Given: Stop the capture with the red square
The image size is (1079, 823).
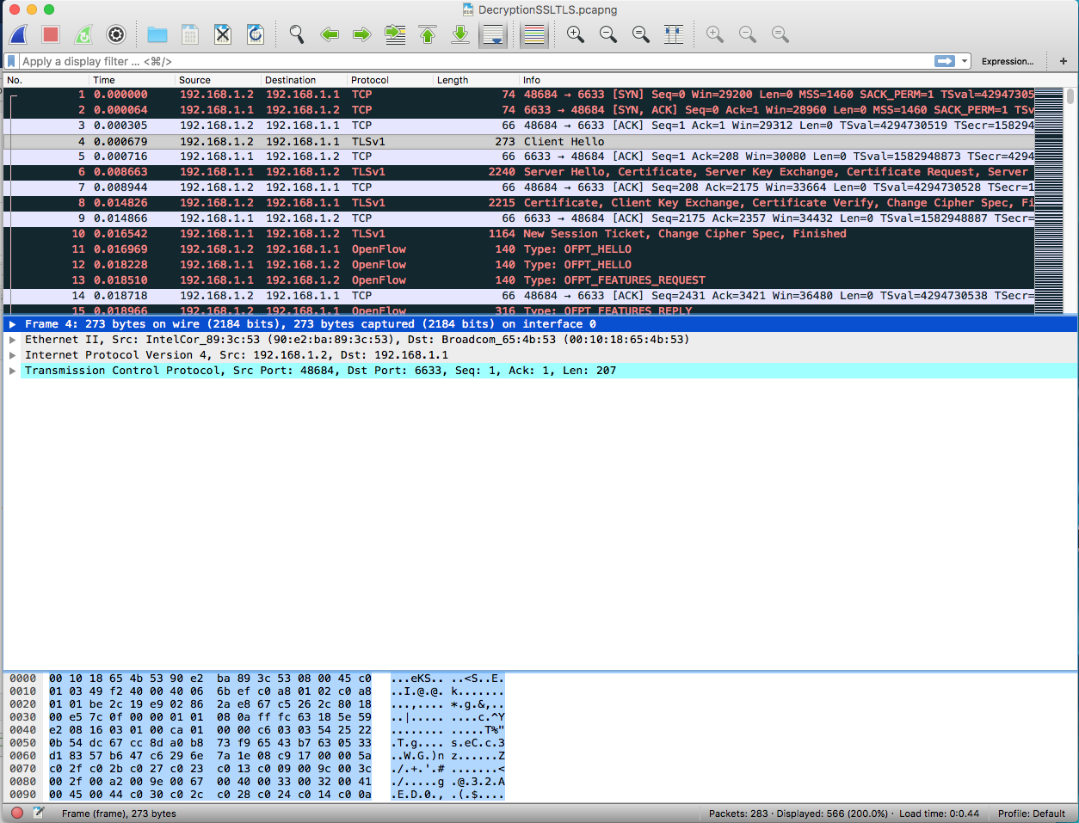Looking at the screenshot, I should click(x=51, y=34).
